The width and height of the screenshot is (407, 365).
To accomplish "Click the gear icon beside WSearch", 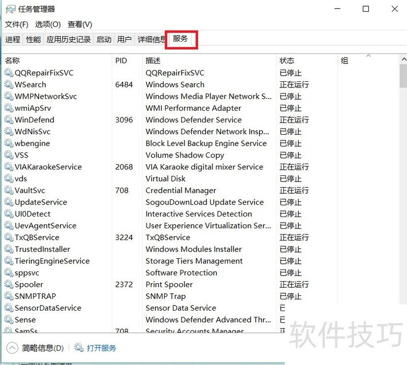I will [x=9, y=84].
